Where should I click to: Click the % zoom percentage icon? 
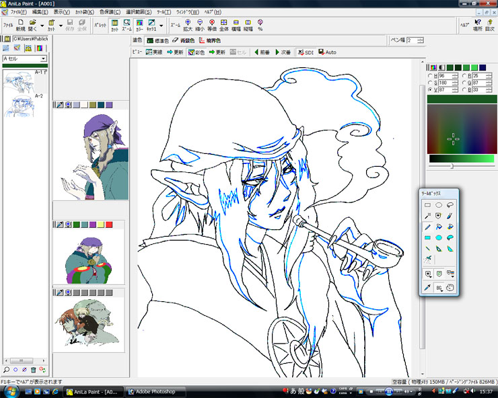(260, 25)
